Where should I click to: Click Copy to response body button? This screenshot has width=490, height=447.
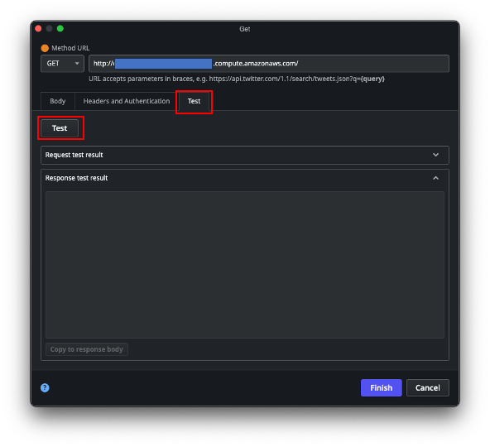87,349
